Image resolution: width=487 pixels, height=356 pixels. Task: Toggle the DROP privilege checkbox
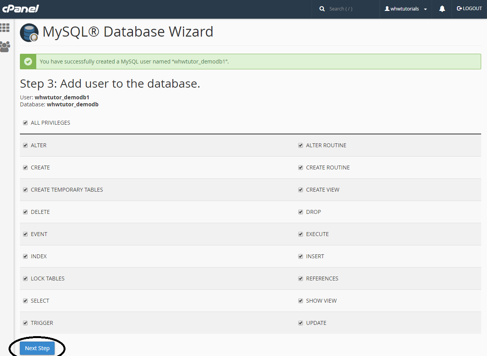301,212
